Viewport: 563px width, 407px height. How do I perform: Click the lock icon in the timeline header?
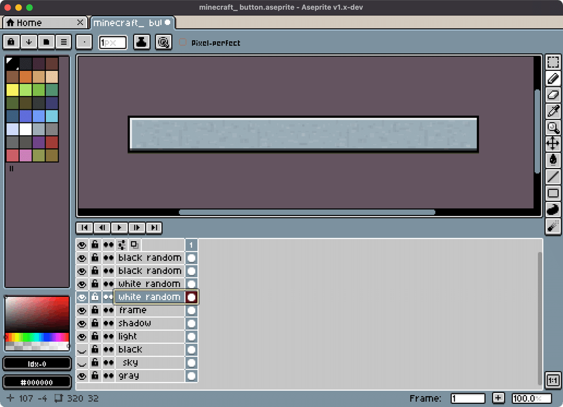click(x=95, y=245)
